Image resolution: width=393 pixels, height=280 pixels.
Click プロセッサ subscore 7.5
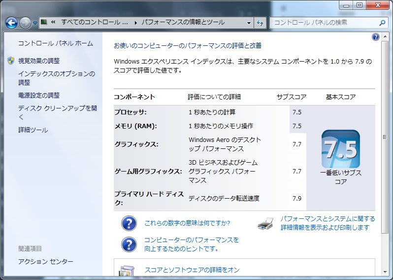pyautogui.click(x=297, y=112)
